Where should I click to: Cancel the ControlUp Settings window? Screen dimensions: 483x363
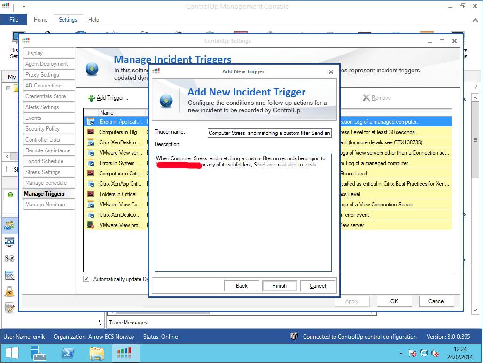436,301
